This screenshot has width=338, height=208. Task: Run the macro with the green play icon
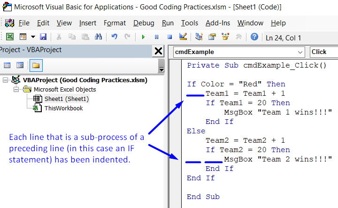(143, 37)
